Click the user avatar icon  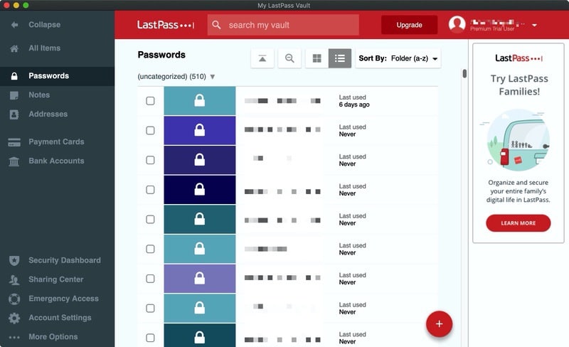click(x=457, y=24)
